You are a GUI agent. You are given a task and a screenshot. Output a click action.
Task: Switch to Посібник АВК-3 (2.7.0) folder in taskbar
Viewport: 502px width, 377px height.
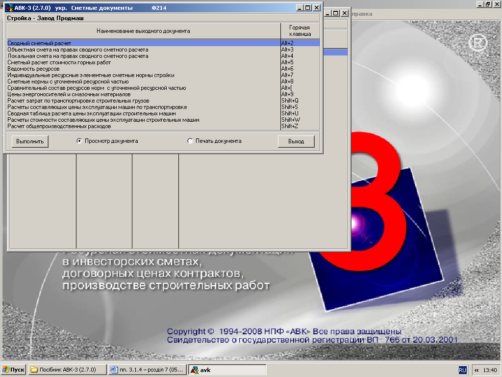[x=67, y=370]
